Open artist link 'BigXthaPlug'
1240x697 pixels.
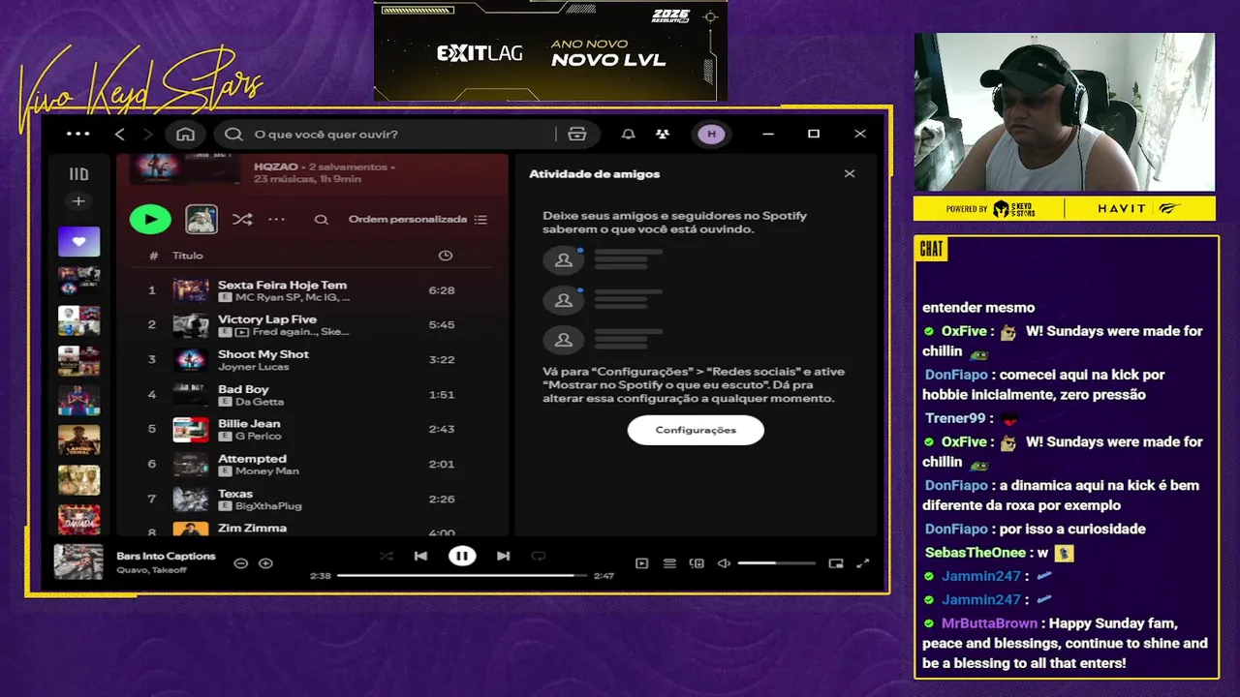coord(268,506)
